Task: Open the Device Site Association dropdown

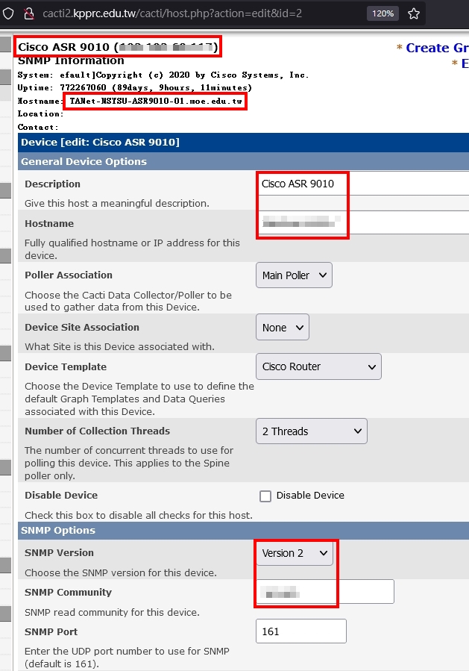Action: [282, 328]
